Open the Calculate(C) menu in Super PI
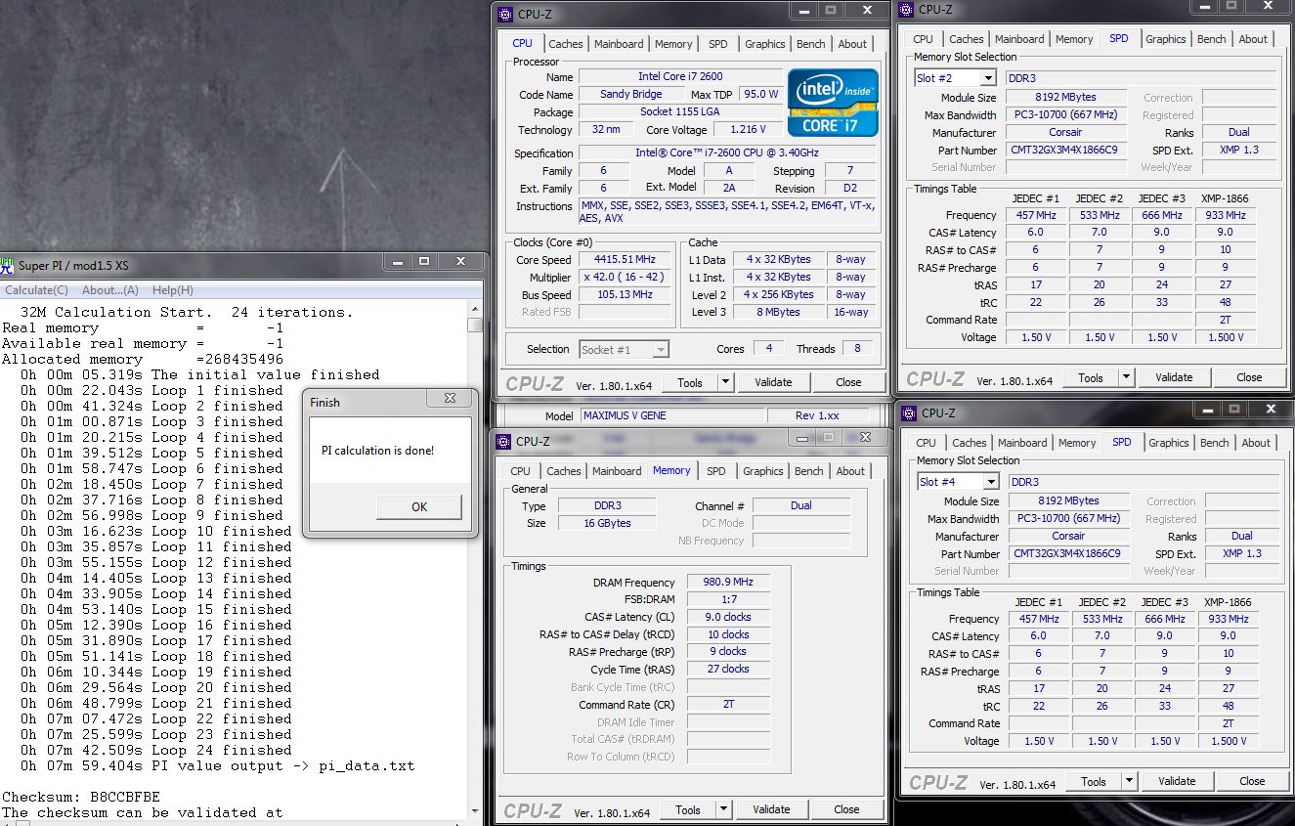 36,290
